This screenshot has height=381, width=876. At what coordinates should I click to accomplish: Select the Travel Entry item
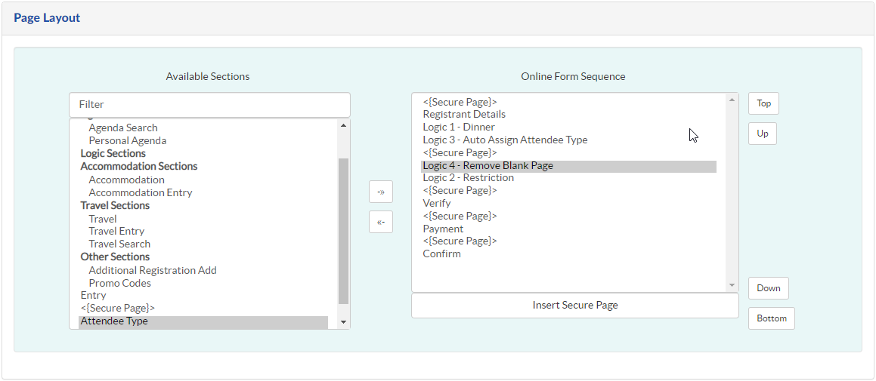(x=116, y=231)
